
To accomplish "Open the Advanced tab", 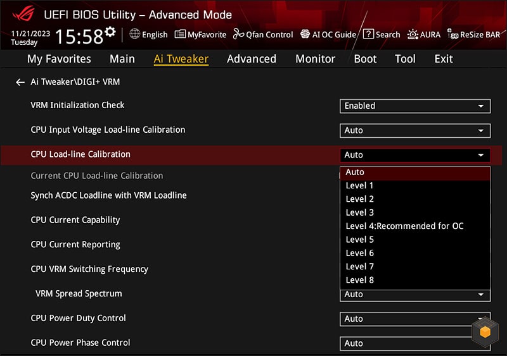I will 252,59.
